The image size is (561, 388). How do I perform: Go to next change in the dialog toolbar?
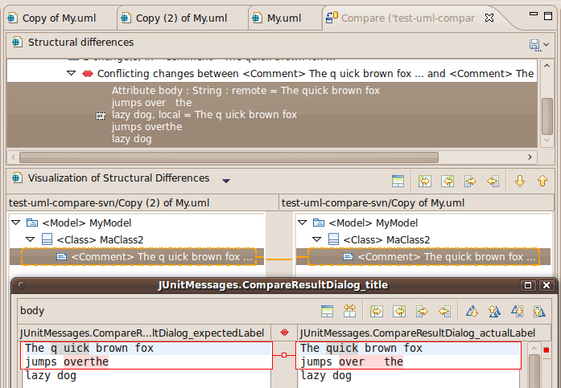coord(517,311)
